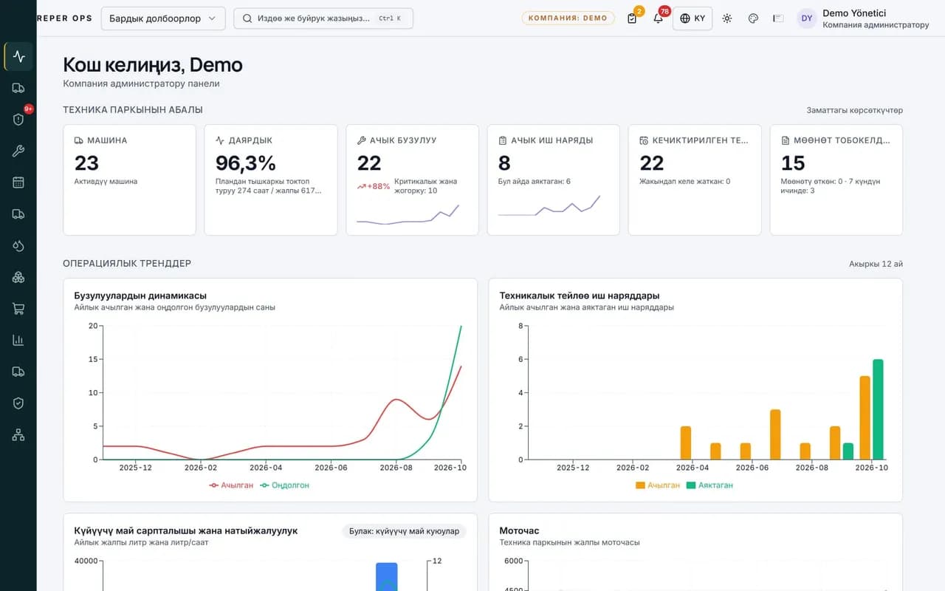Open the wrench maintenance icon in sidebar
This screenshot has width=945, height=591.
18,151
